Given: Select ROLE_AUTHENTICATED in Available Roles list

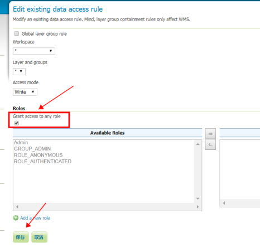Looking at the screenshot, I should click(42, 162).
